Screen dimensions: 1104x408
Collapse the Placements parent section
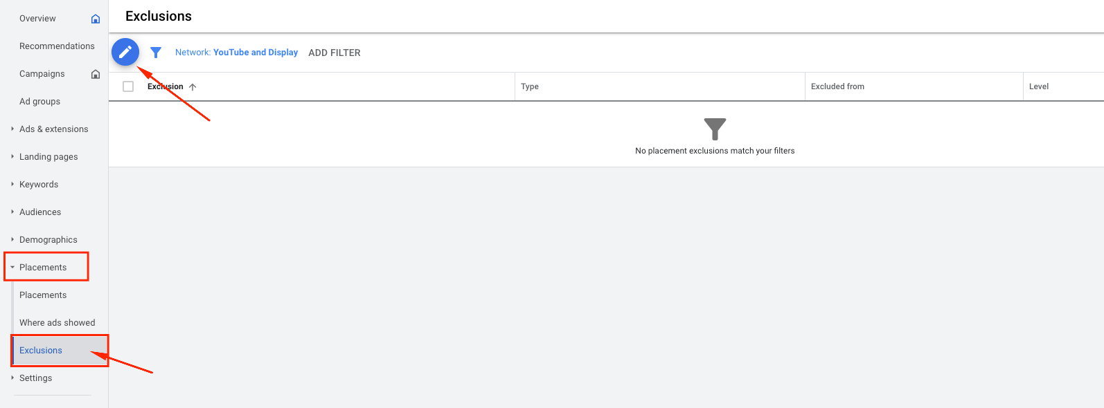[12, 267]
